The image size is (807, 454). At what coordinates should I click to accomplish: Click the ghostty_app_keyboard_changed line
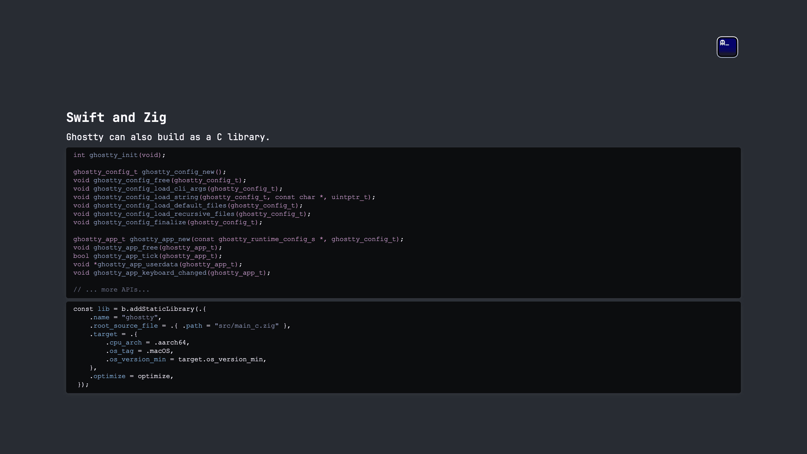[172, 273]
